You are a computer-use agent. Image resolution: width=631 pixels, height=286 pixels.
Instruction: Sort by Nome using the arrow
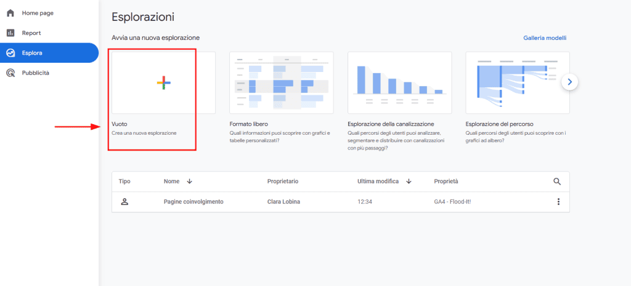pyautogui.click(x=190, y=181)
